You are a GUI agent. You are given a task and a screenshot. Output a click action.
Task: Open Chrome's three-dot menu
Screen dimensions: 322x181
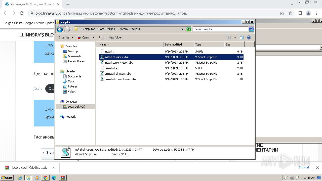point(316,13)
